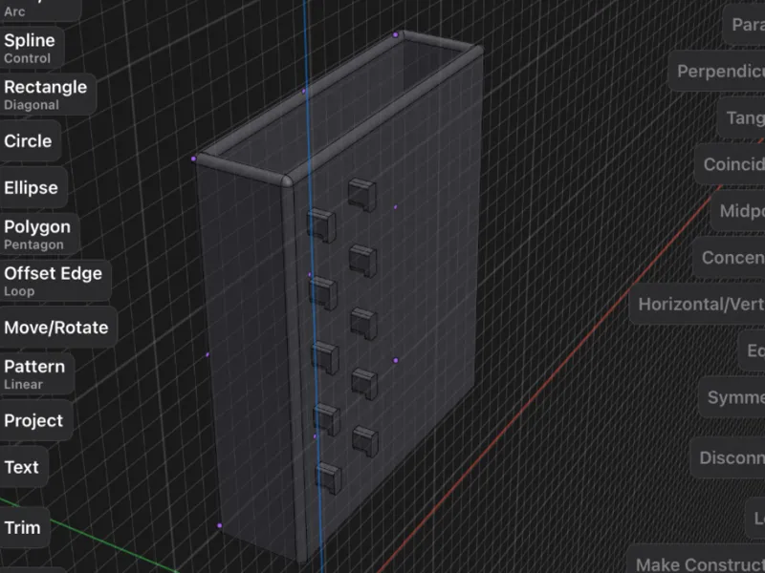Activate the Text tool

[23, 467]
